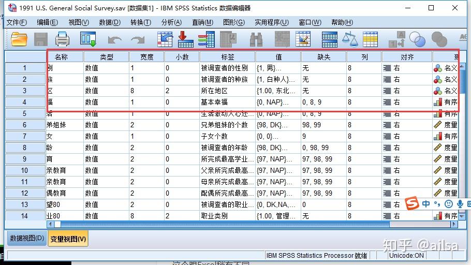Open the 分析(A) menu
Screen dimensions: 471x265
171,23
